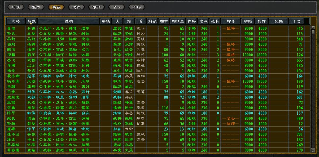Open the 命令 tab
The width and height of the screenshot is (319, 157).
coord(97,7)
